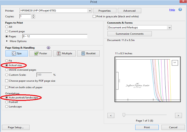Click the Cancel button
Image resolution: width=187 pixels, height=132 pixels.
click(173, 127)
